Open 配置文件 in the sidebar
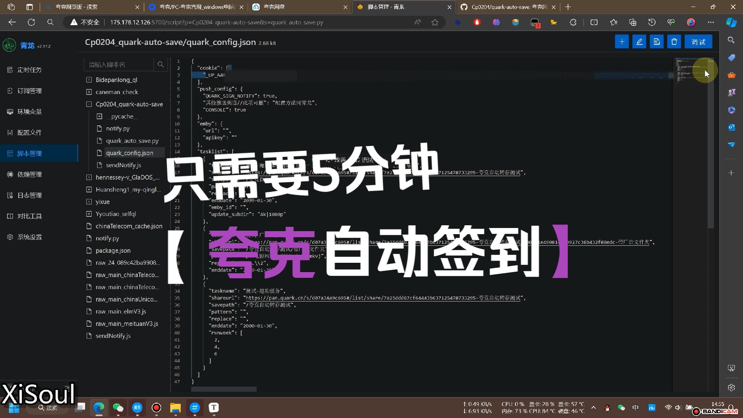 [x=29, y=133]
